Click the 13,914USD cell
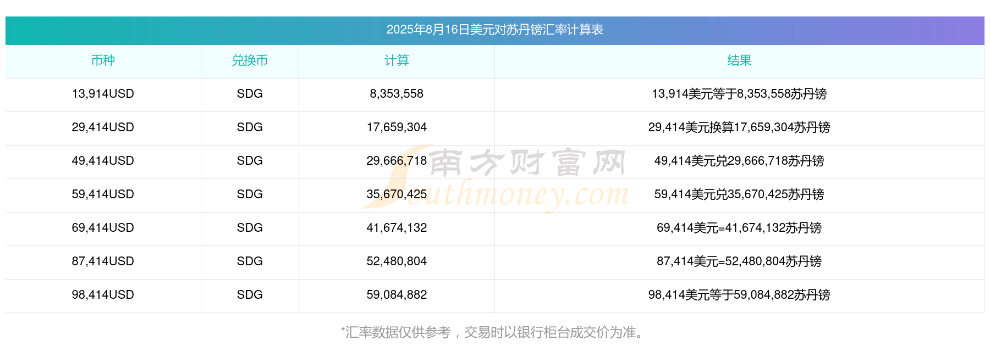 [103, 94]
